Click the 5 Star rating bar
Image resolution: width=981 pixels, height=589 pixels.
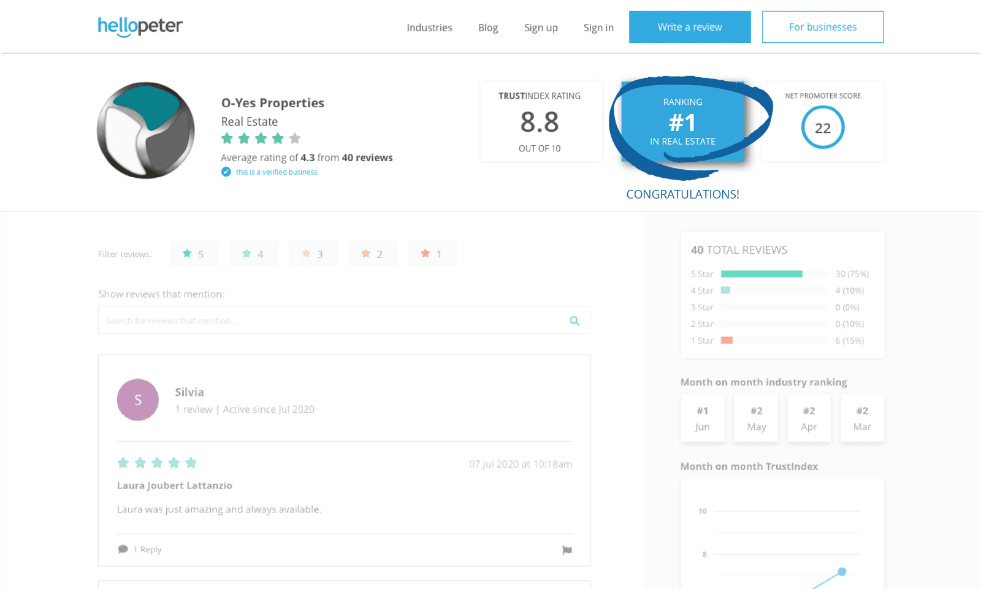(x=762, y=274)
